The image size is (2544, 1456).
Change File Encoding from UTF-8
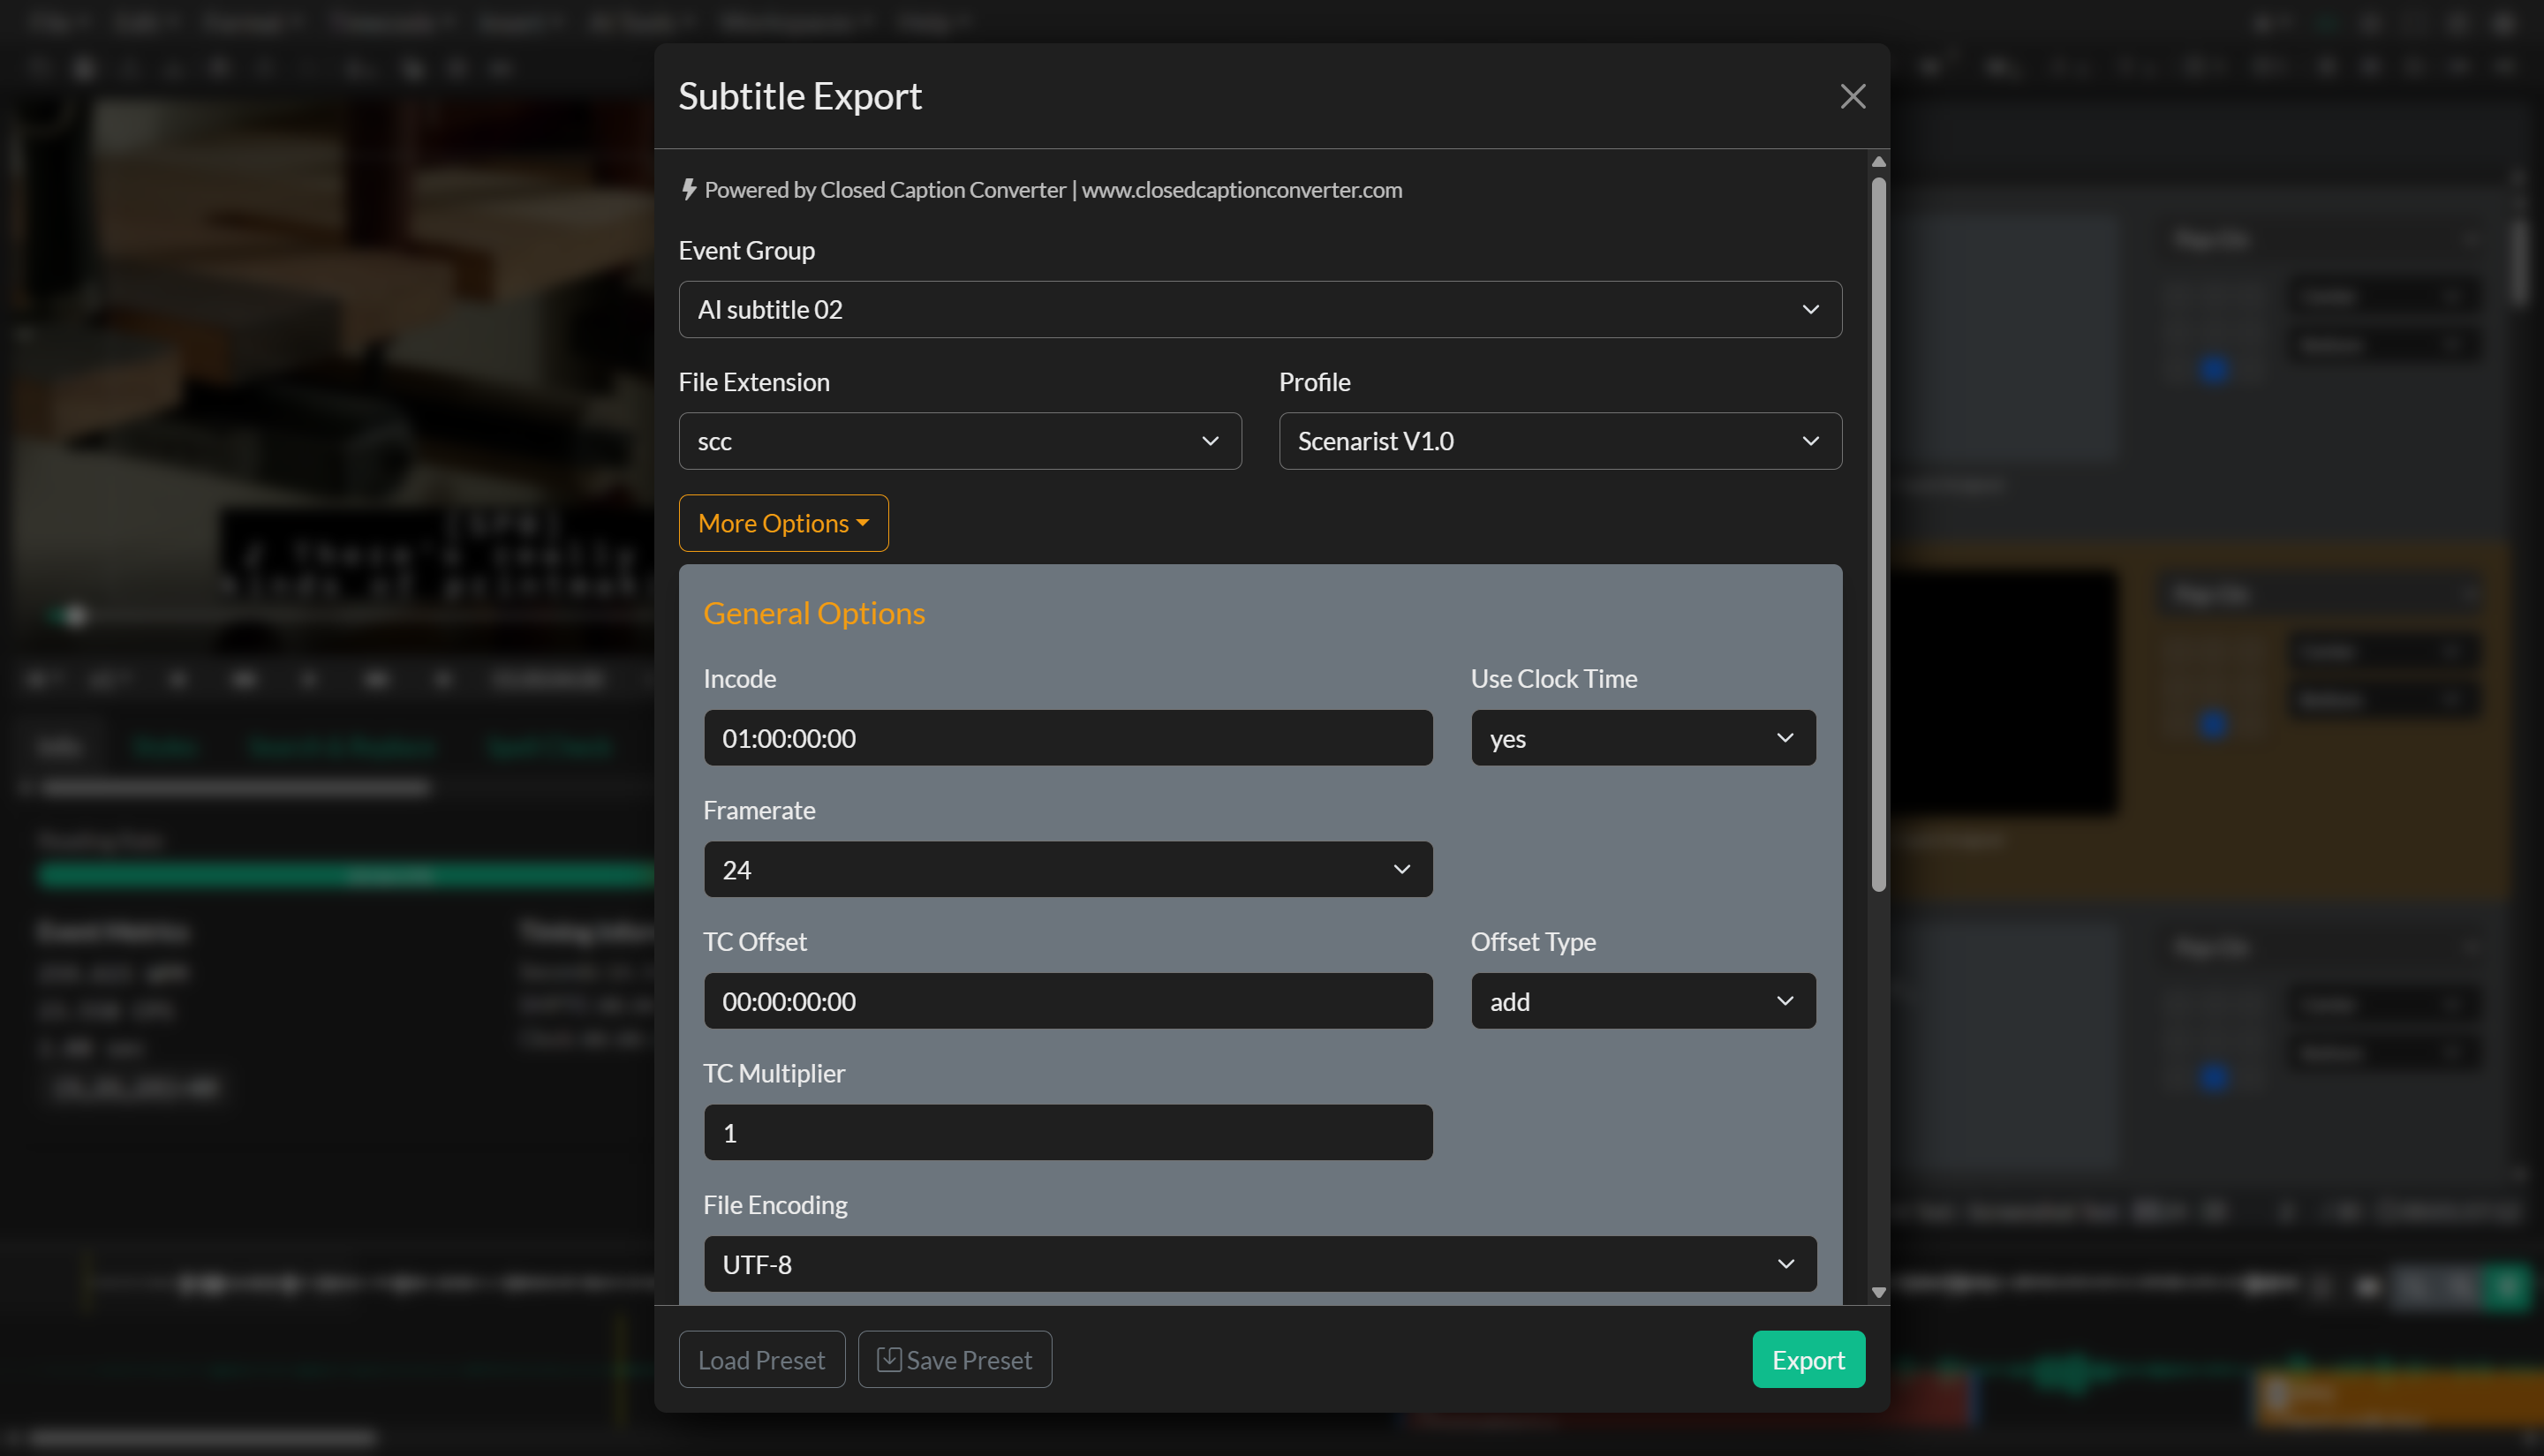pyautogui.click(x=1259, y=1264)
